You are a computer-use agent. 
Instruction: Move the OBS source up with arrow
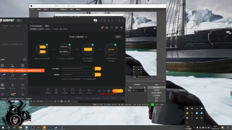66,101
